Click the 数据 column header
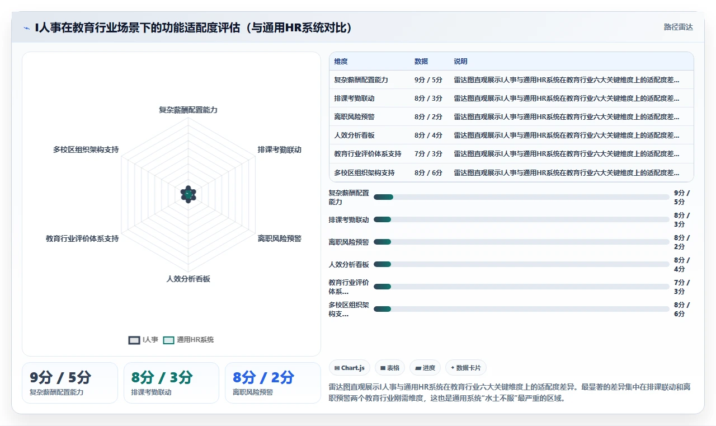Image resolution: width=716 pixels, height=426 pixels. click(421, 62)
